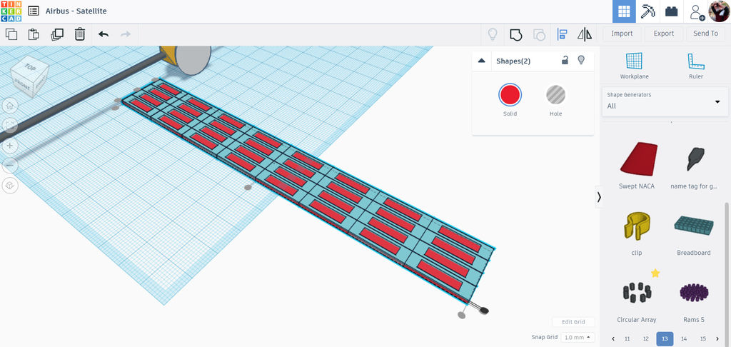731x347 pixels.
Task: Click the Paste tool
Action: 34,34
